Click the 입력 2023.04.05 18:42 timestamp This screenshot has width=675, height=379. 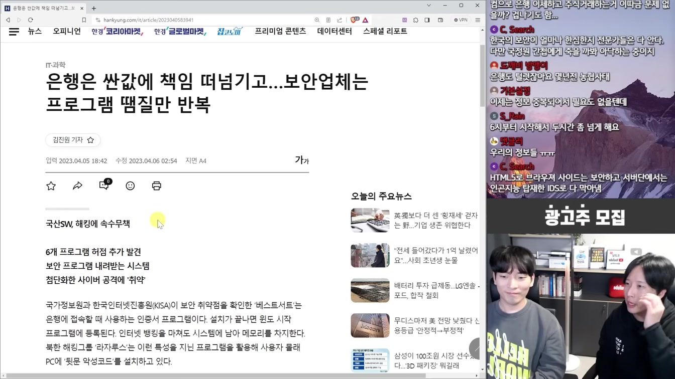click(76, 161)
